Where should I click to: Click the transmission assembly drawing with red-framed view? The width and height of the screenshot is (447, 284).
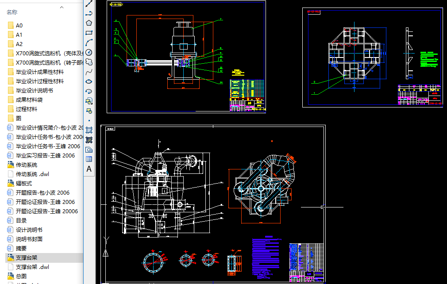coord(186,57)
